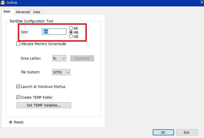Image resolution: width=204 pixels, height=138 pixels.
Task: Click the ImDisk title bar text
Action: tap(12, 3)
